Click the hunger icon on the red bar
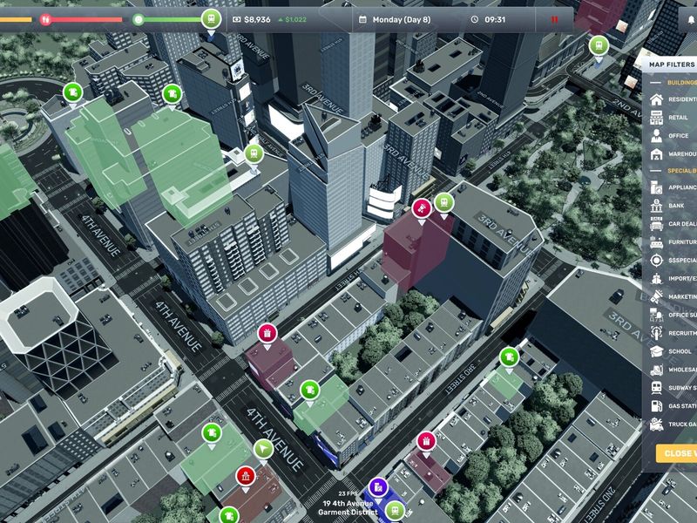Viewport: 697px width, 523px height. click(x=46, y=19)
